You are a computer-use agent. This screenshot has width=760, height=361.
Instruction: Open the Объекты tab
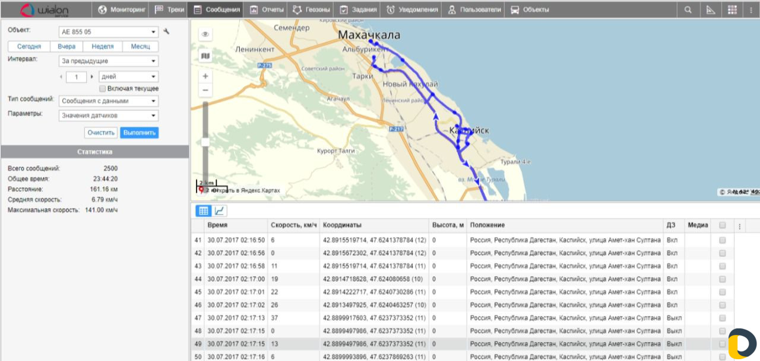(530, 9)
